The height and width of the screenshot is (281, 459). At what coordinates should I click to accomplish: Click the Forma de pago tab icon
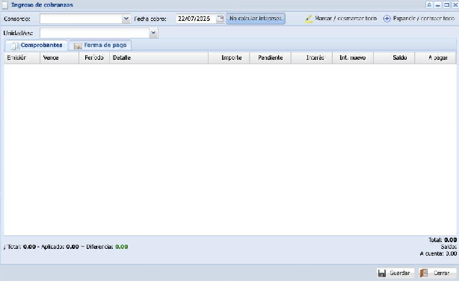(78, 46)
